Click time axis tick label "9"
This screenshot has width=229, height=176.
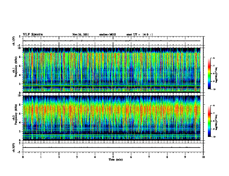tap(185, 157)
